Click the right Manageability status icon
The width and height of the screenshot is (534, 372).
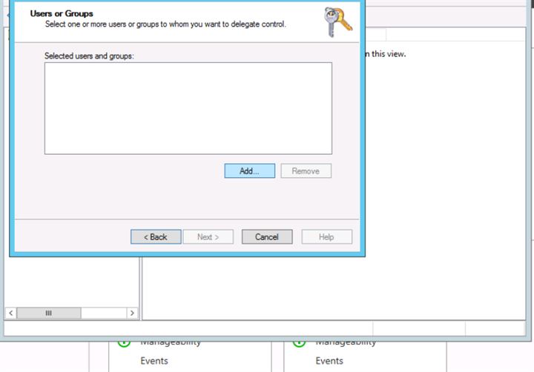[299, 343]
